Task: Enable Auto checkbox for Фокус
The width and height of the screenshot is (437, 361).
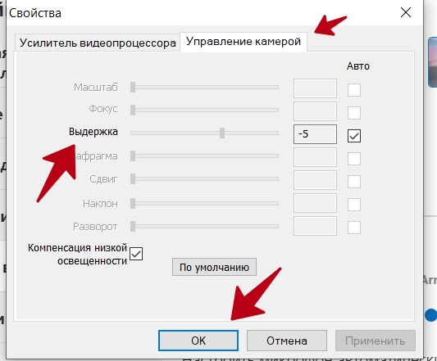Action: pos(354,113)
